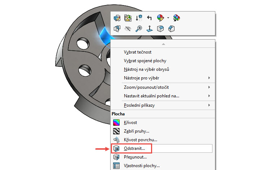Click the Suppress feature icon with down arrow
The image size is (271, 170).
139,18
